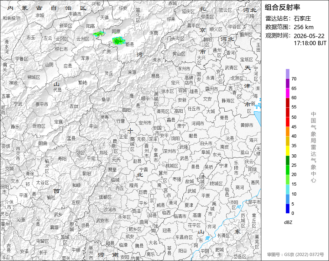Click the 房山区 label
Screen dimensions: 329x261
179,54
